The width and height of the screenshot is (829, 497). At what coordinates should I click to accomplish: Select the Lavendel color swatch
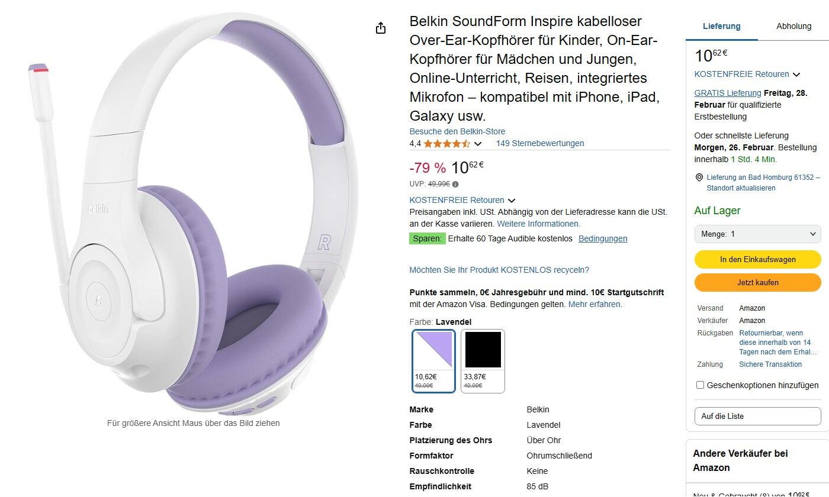click(434, 361)
